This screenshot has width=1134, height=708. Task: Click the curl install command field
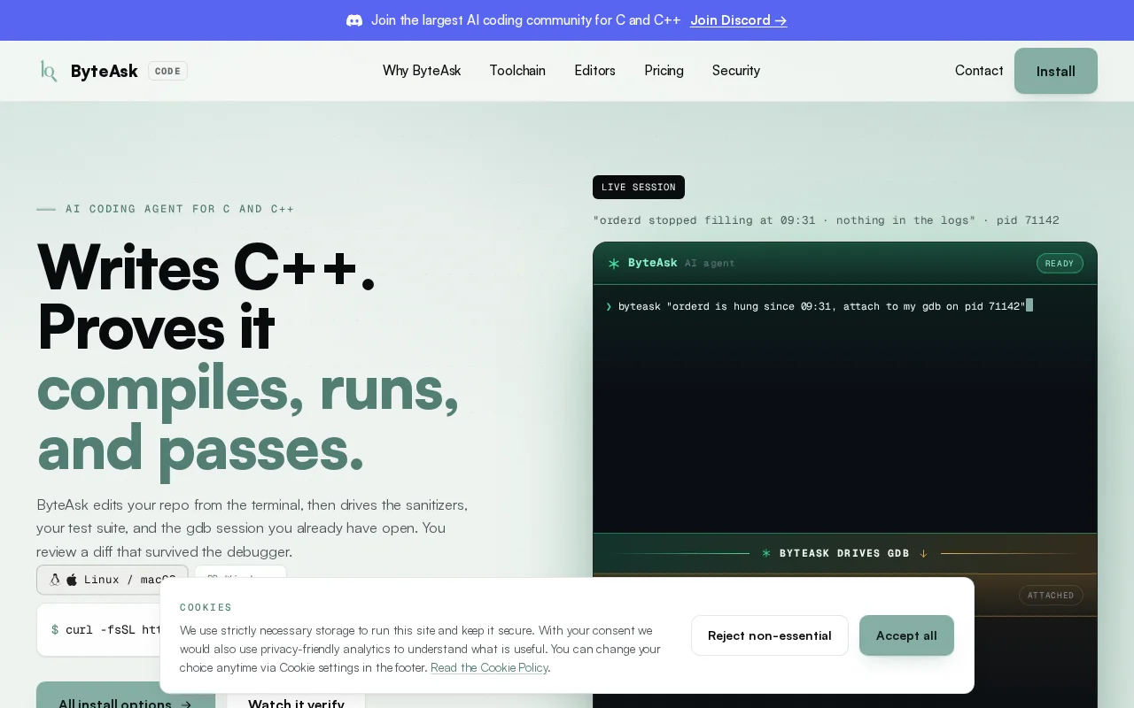(98, 630)
